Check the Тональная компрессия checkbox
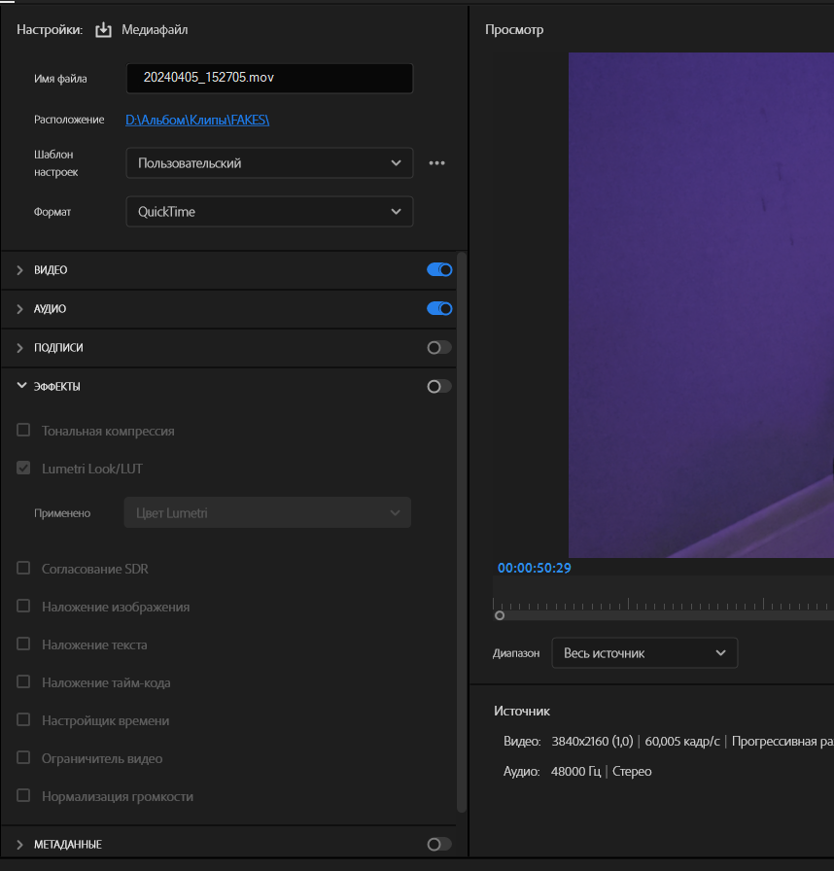The image size is (834, 871). point(22,430)
